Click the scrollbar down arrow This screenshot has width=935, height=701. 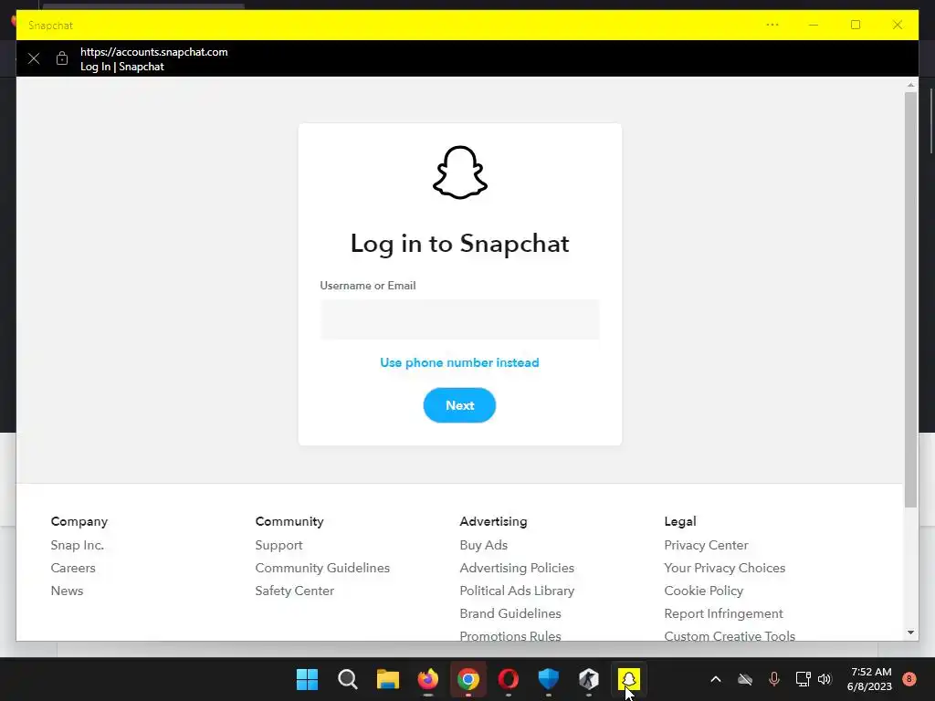click(910, 633)
